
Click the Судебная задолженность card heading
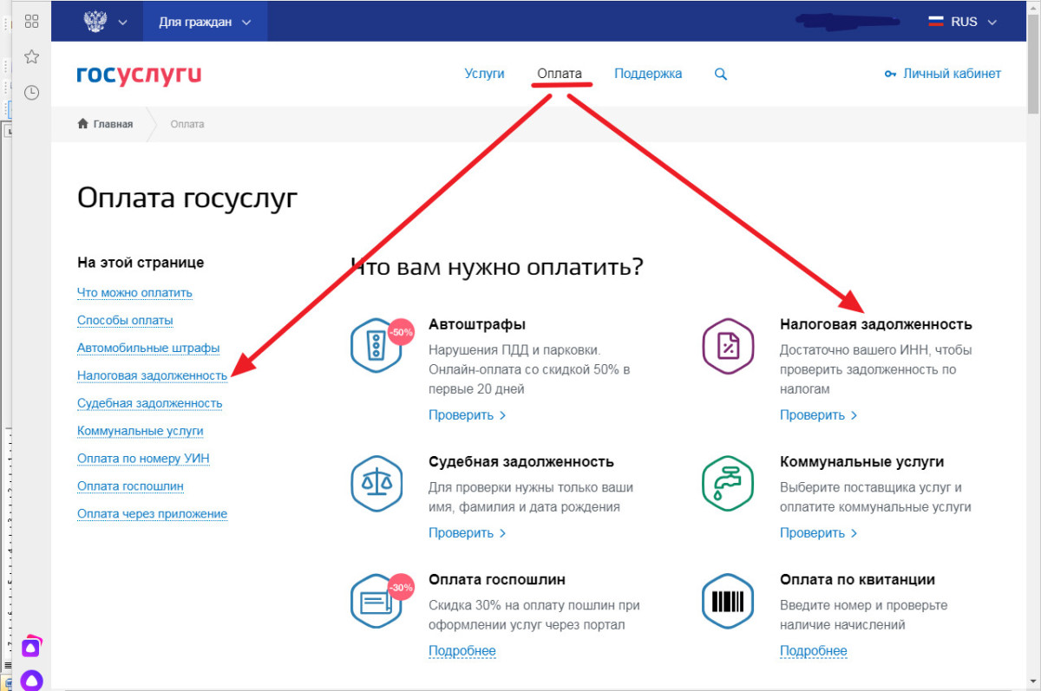521,461
